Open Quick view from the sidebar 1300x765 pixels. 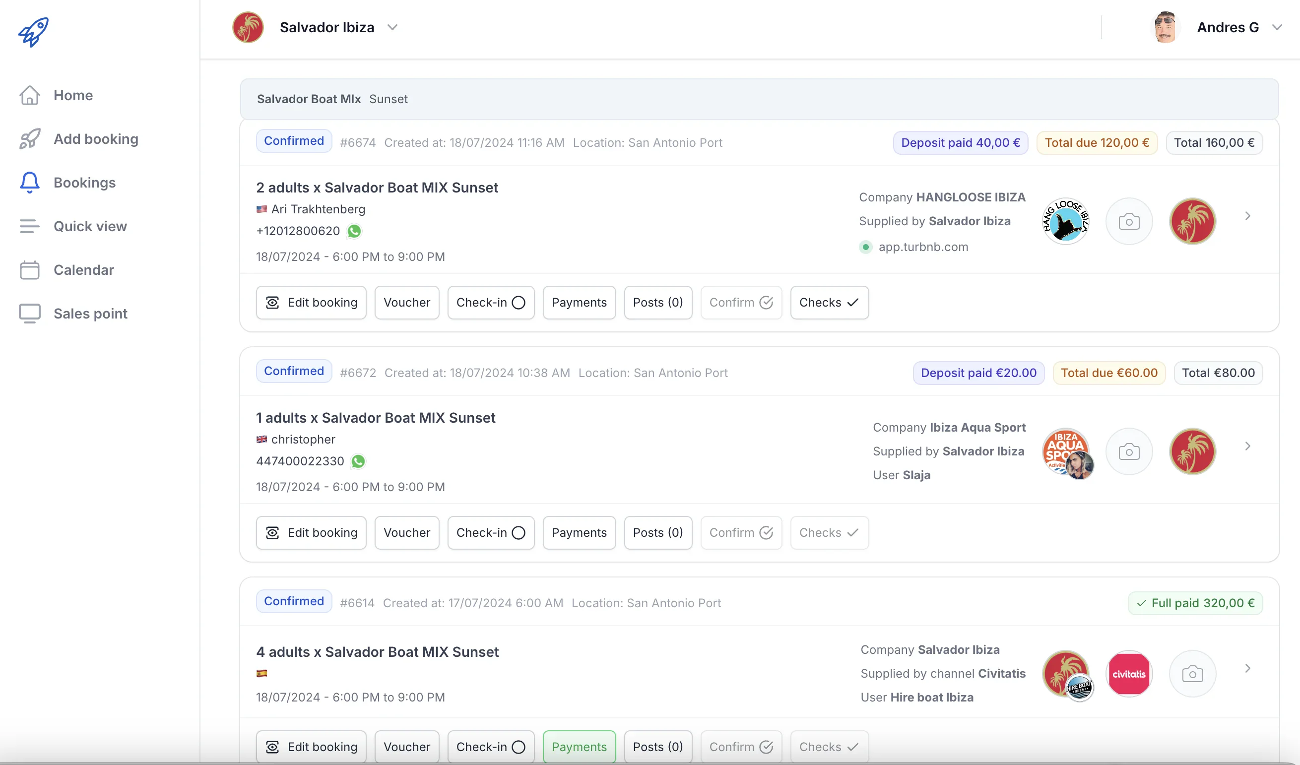[90, 226]
